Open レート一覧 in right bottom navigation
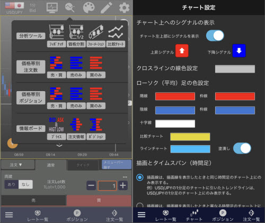The height and width of the screenshot is (223, 265). (x=166, y=216)
